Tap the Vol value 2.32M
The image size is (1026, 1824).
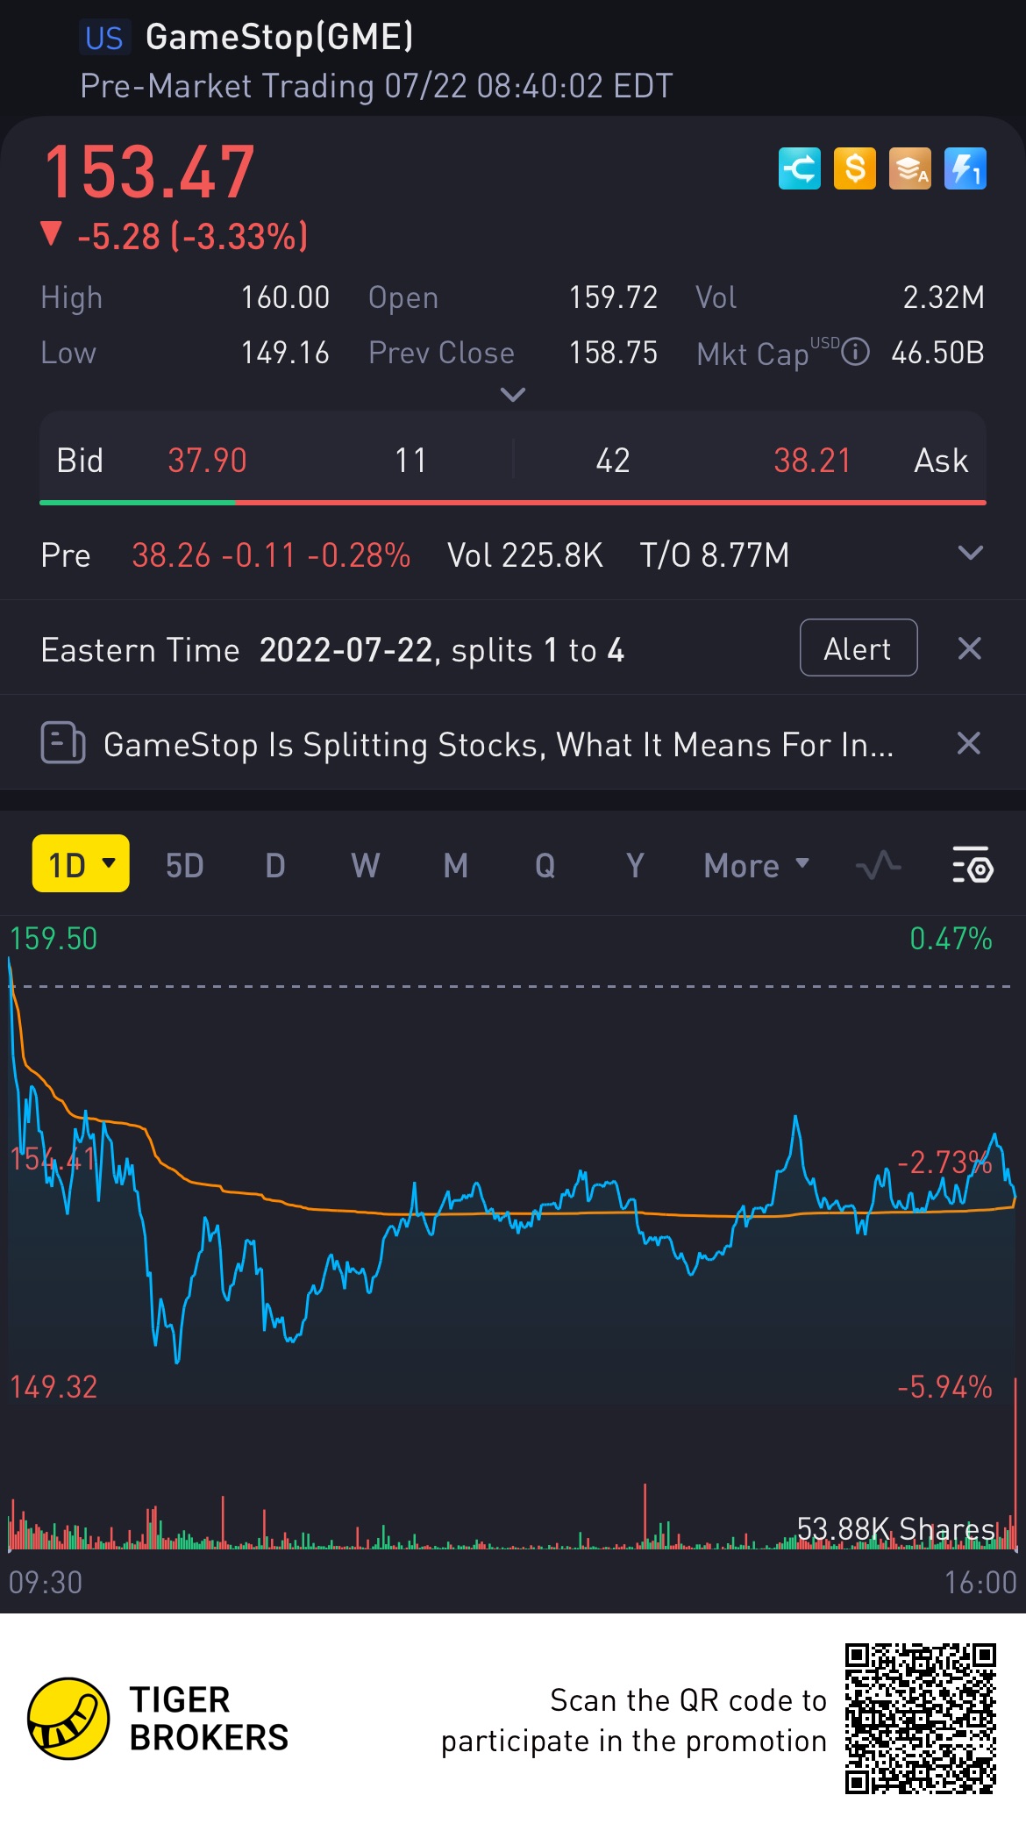click(944, 297)
